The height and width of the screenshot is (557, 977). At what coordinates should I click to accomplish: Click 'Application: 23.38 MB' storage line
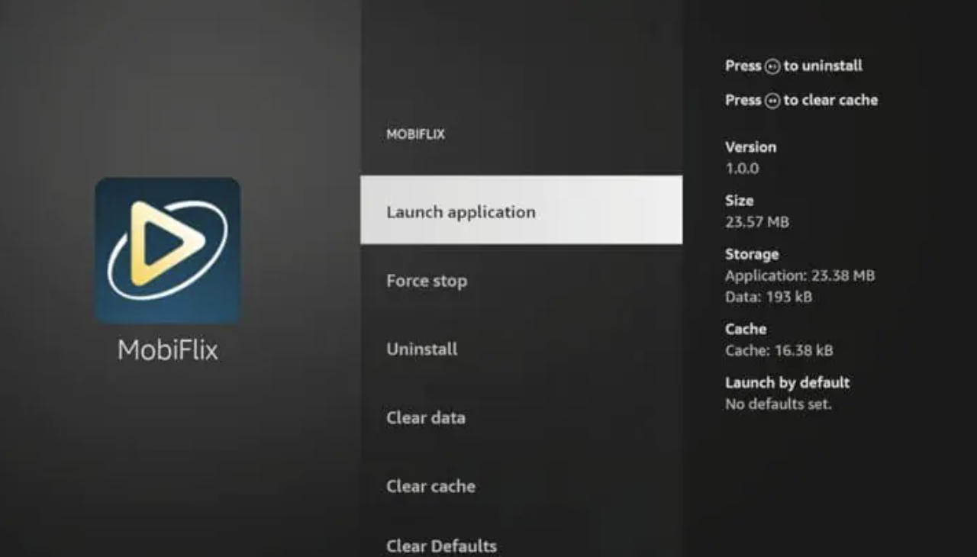point(800,275)
